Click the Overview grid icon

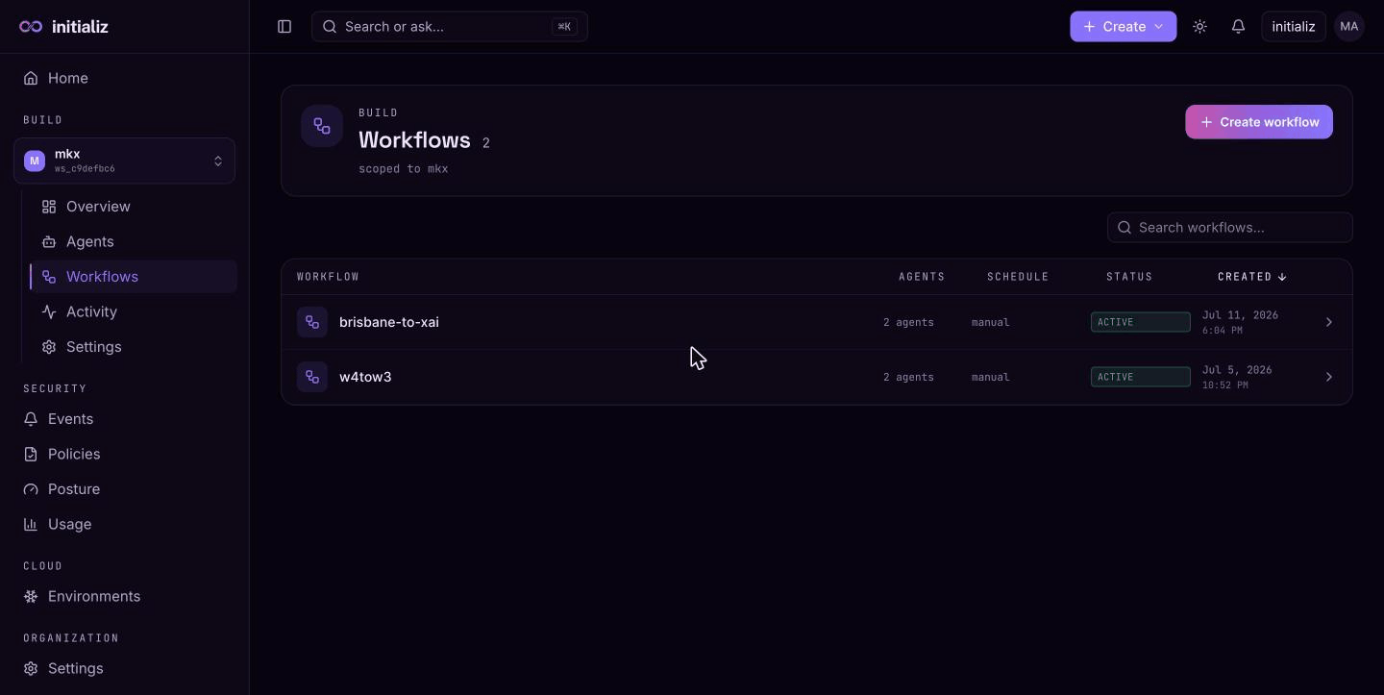click(49, 207)
